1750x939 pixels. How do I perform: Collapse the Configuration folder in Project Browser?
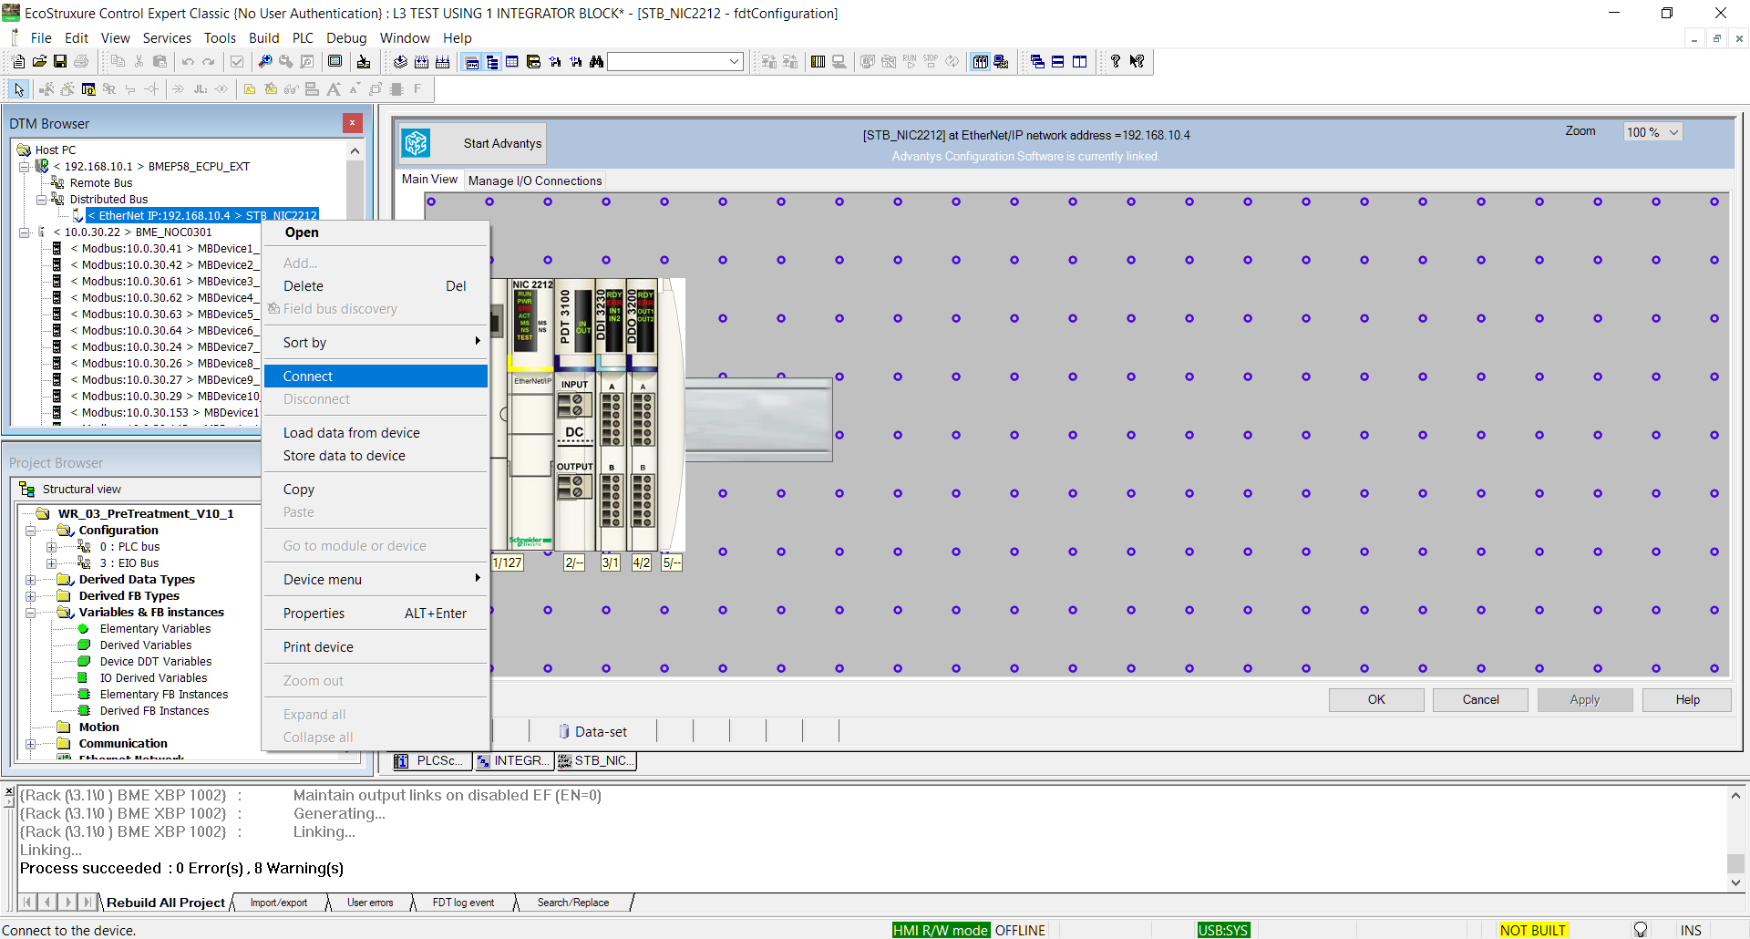click(x=30, y=531)
